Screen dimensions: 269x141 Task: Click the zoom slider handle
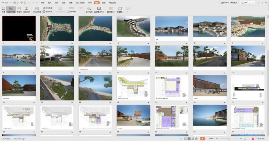point(229,139)
